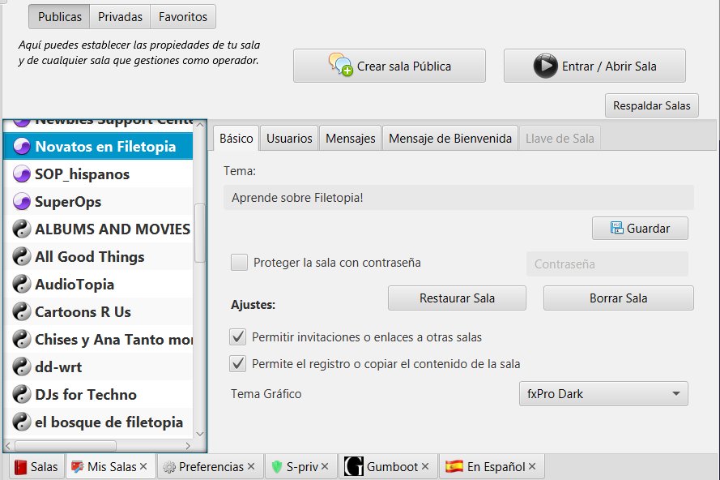The width and height of the screenshot is (720, 480).
Task: Click the Respaldar Salas button
Action: tap(651, 105)
